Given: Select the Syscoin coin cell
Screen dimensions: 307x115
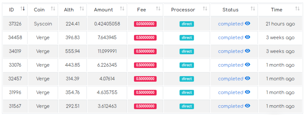Looking at the screenshot, I should click(x=43, y=24).
